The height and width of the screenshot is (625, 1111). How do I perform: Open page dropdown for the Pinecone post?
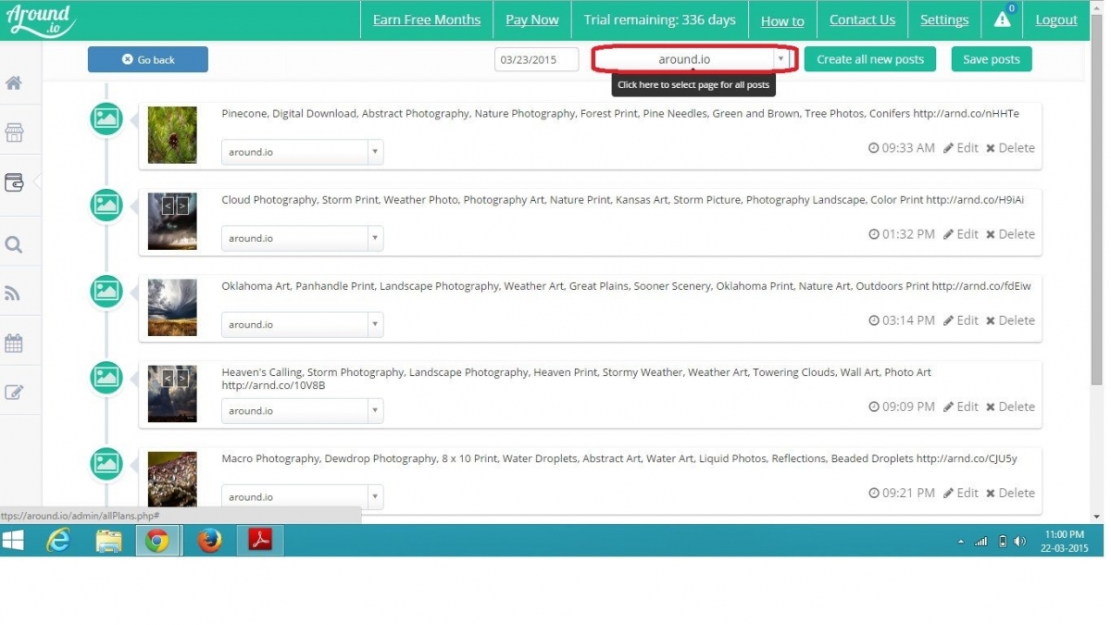(302, 152)
